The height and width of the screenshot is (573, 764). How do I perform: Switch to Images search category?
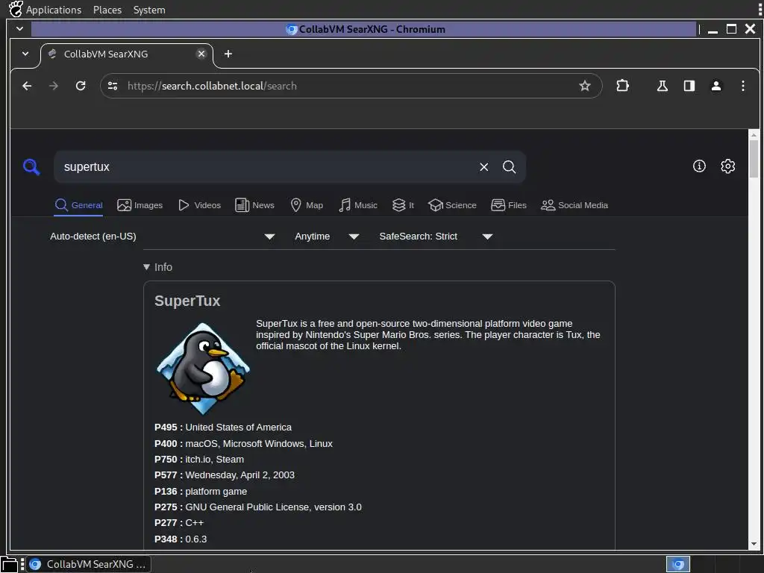140,205
